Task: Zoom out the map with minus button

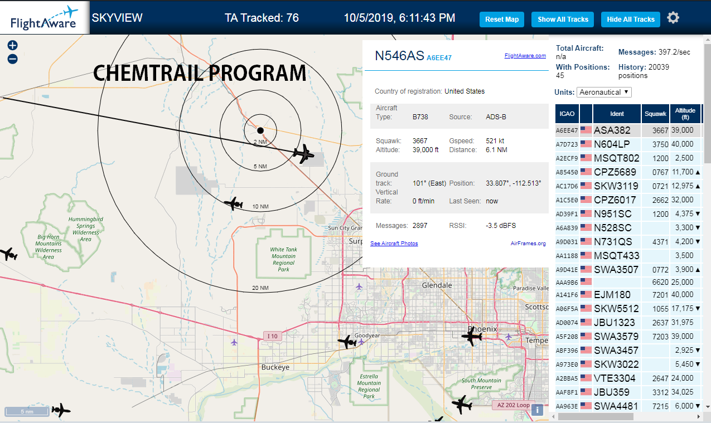Action: 12,59
